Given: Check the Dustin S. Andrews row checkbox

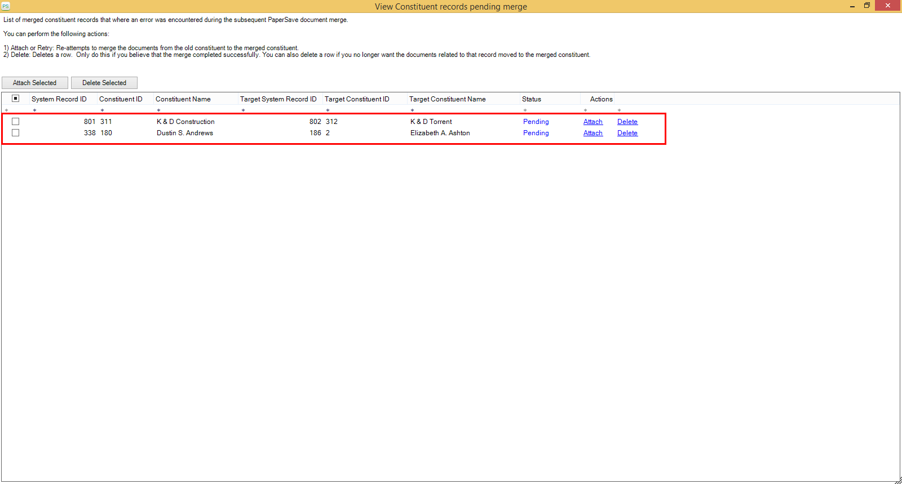Looking at the screenshot, I should coord(16,133).
